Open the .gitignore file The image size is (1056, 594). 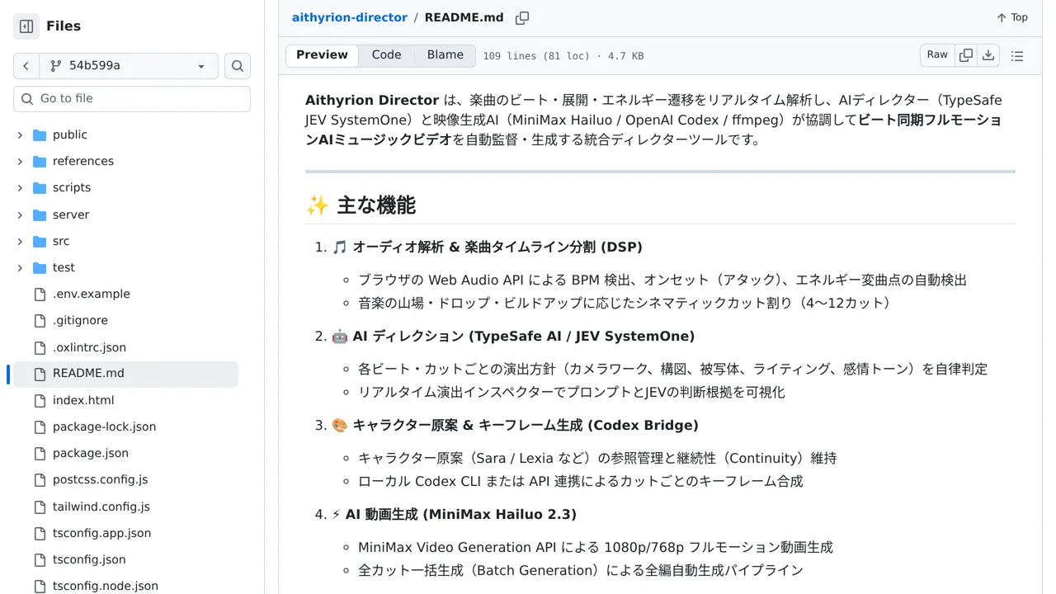tap(80, 321)
